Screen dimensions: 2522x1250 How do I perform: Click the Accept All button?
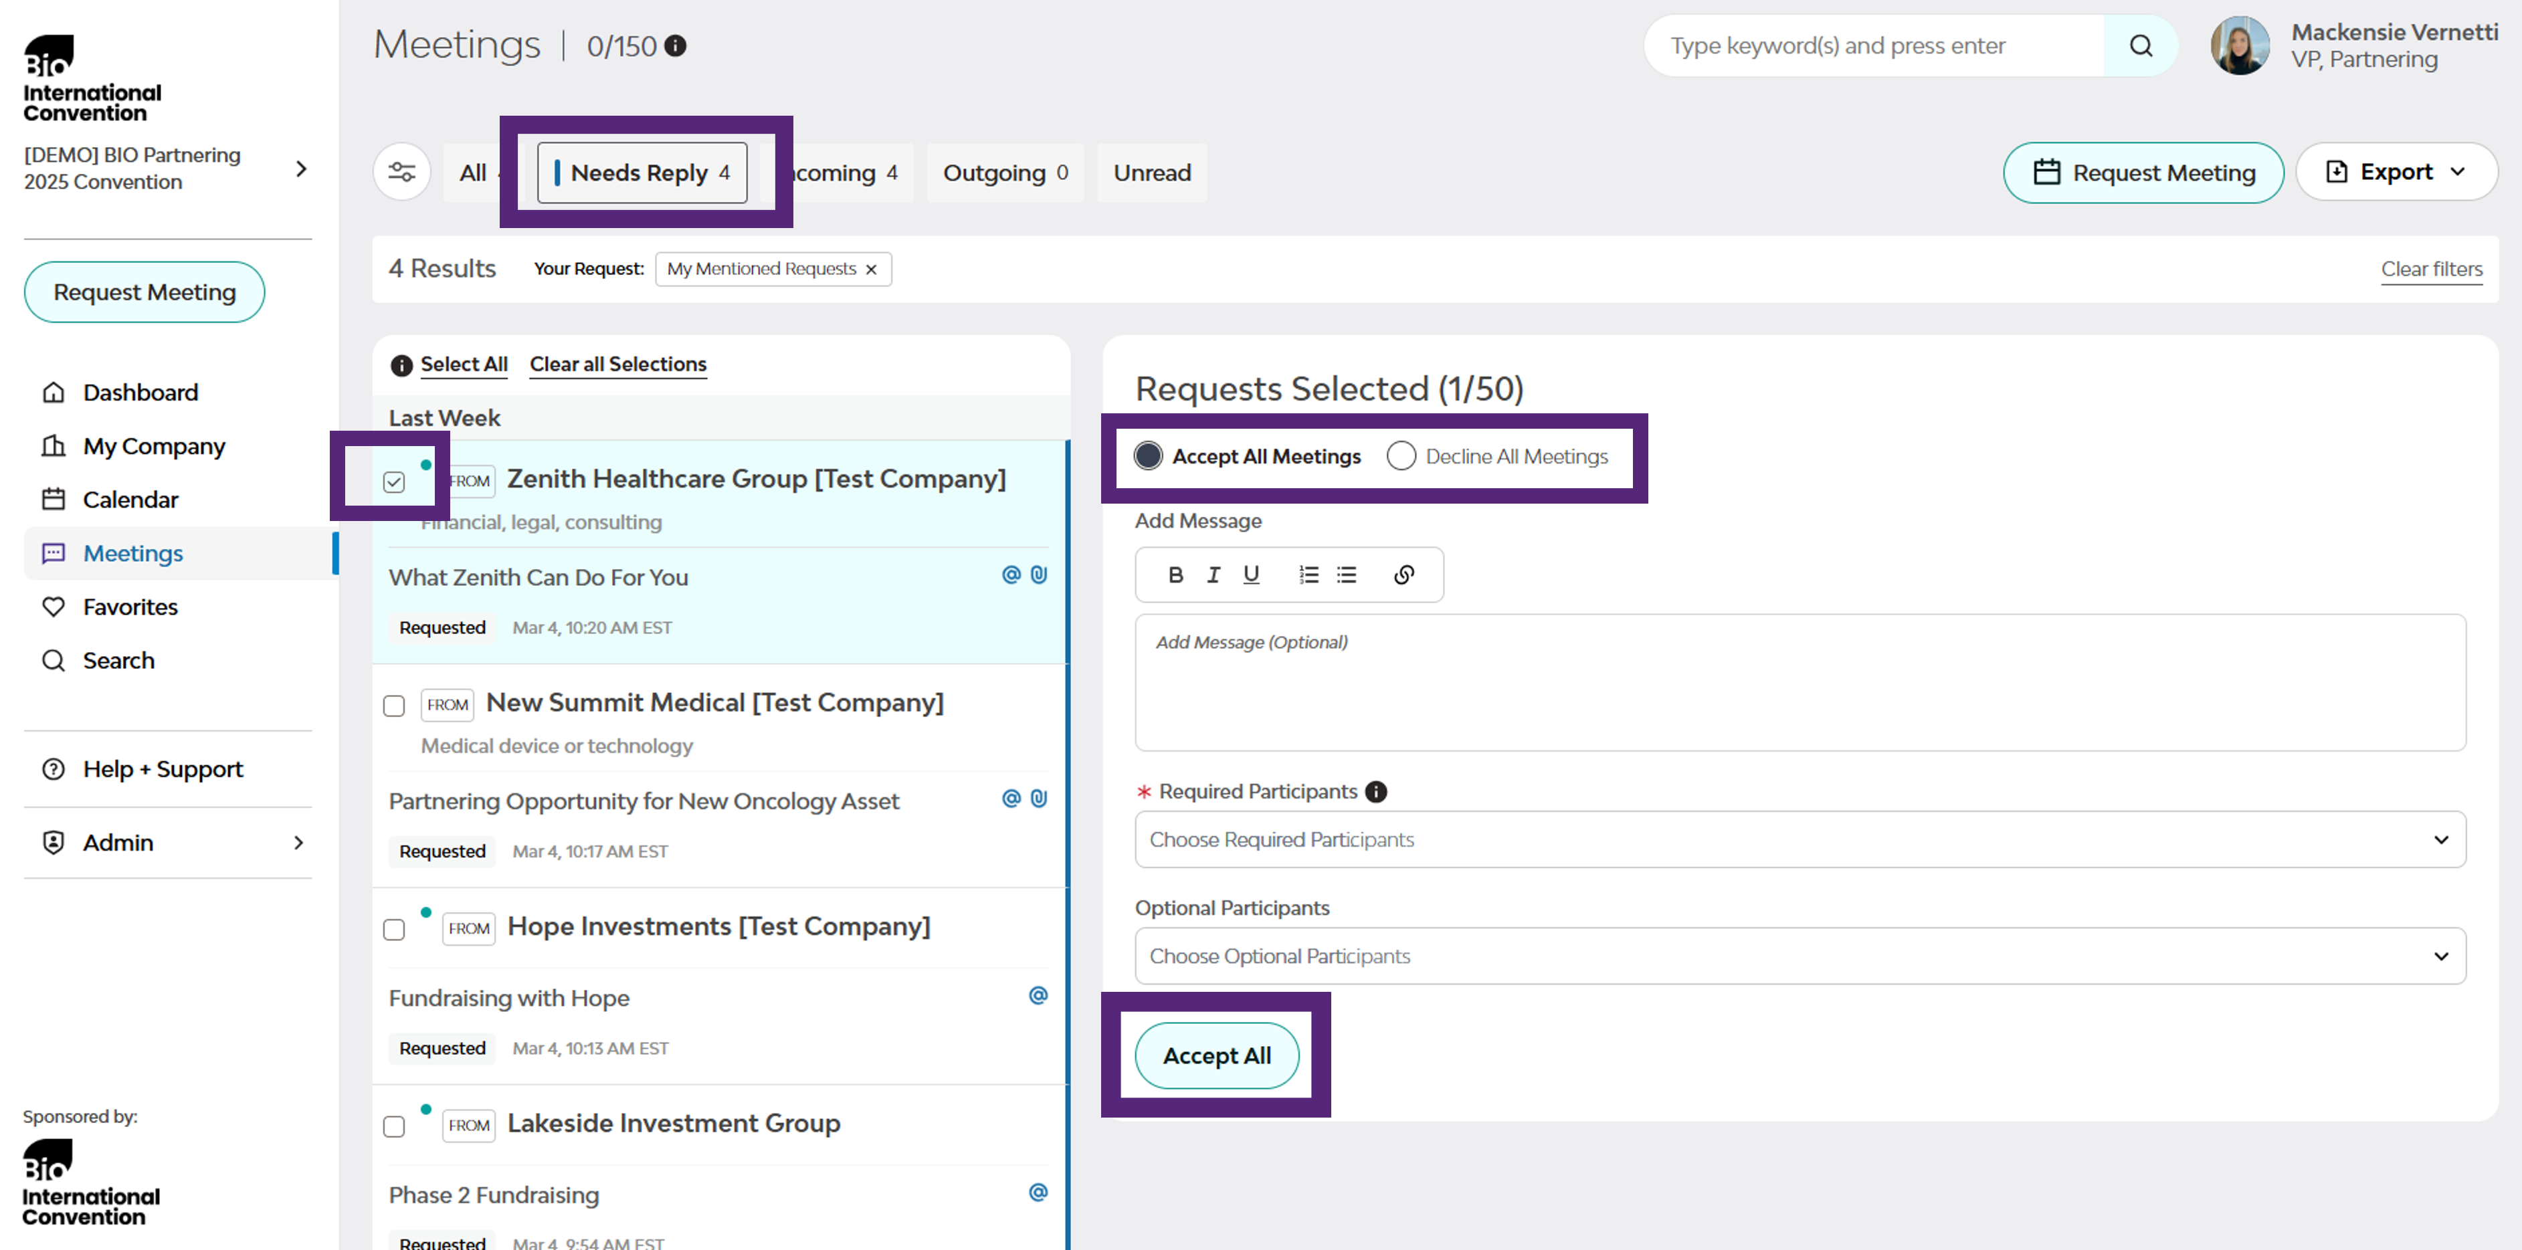pyautogui.click(x=1216, y=1055)
